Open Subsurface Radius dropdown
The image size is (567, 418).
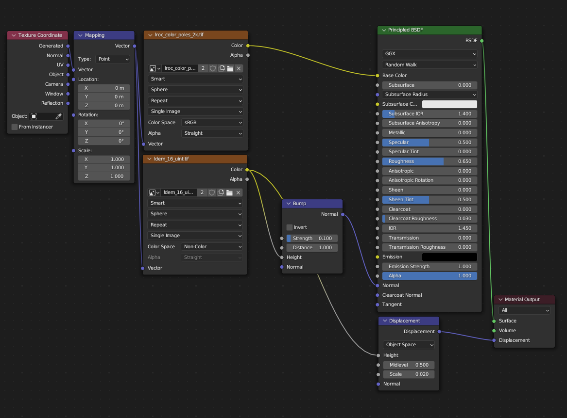[x=430, y=95]
